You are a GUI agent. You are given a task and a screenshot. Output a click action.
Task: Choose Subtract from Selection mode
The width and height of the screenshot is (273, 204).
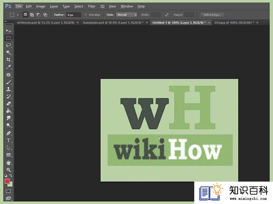point(39,15)
